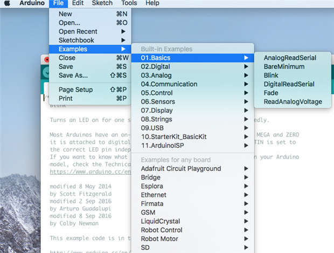Expand 09.USB examples submenu

192,128
